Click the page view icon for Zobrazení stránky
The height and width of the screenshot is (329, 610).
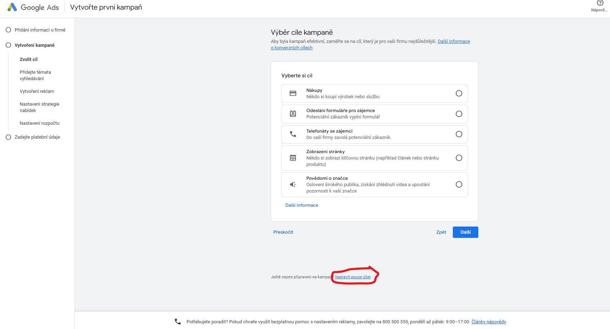293,158
